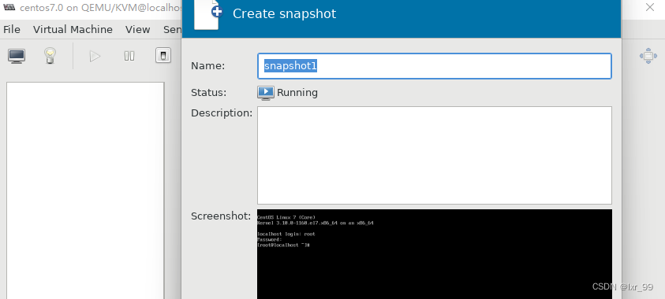The height and width of the screenshot is (299, 665).
Task: Click the centos7.0 window title text
Action: pos(101,8)
